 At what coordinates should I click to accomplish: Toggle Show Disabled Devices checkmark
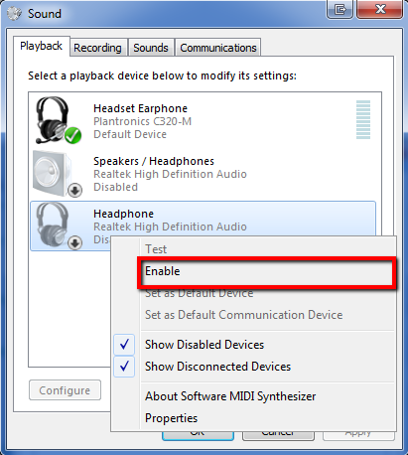point(124,345)
